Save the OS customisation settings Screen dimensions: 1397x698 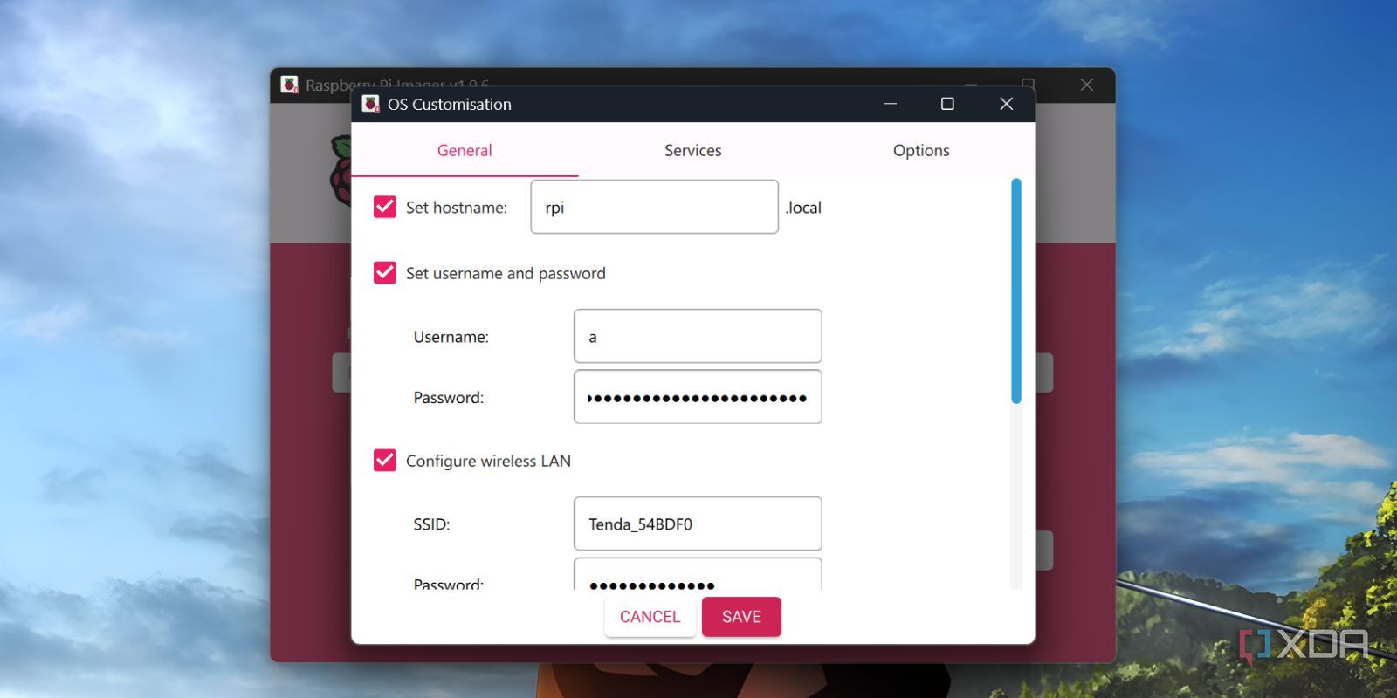click(x=741, y=617)
